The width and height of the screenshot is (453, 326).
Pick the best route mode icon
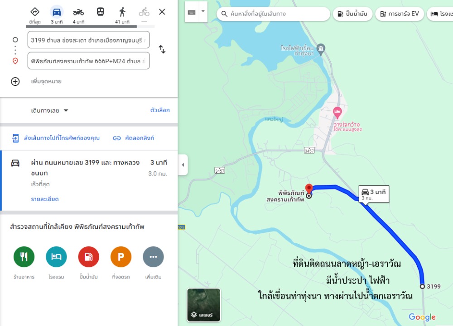coord(35,12)
